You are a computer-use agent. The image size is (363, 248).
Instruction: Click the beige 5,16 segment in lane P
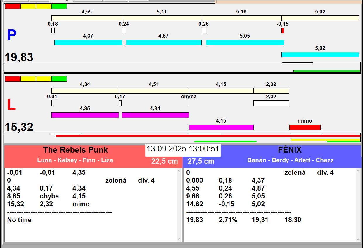point(242,18)
